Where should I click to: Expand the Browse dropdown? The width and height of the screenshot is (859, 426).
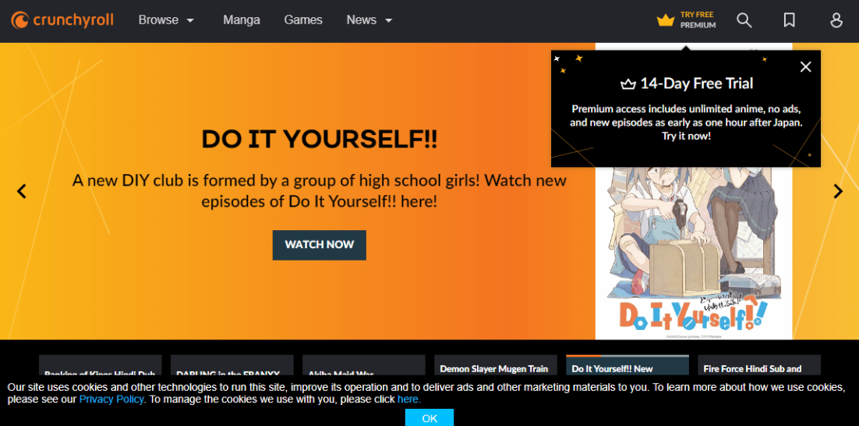coord(167,20)
